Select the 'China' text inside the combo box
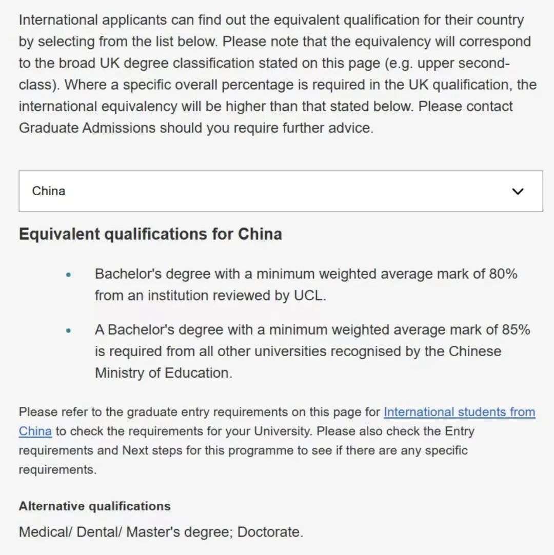 pyautogui.click(x=49, y=191)
